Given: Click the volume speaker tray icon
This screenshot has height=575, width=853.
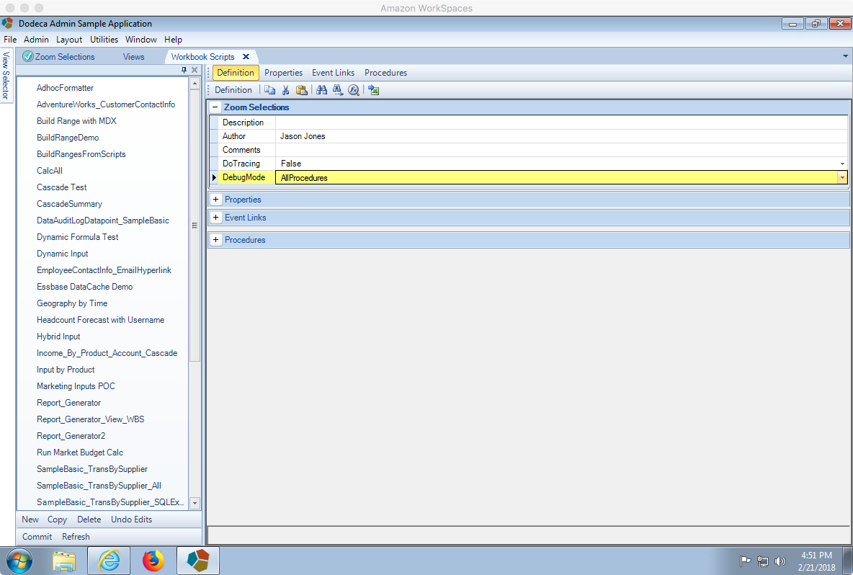Looking at the screenshot, I should click(x=780, y=561).
